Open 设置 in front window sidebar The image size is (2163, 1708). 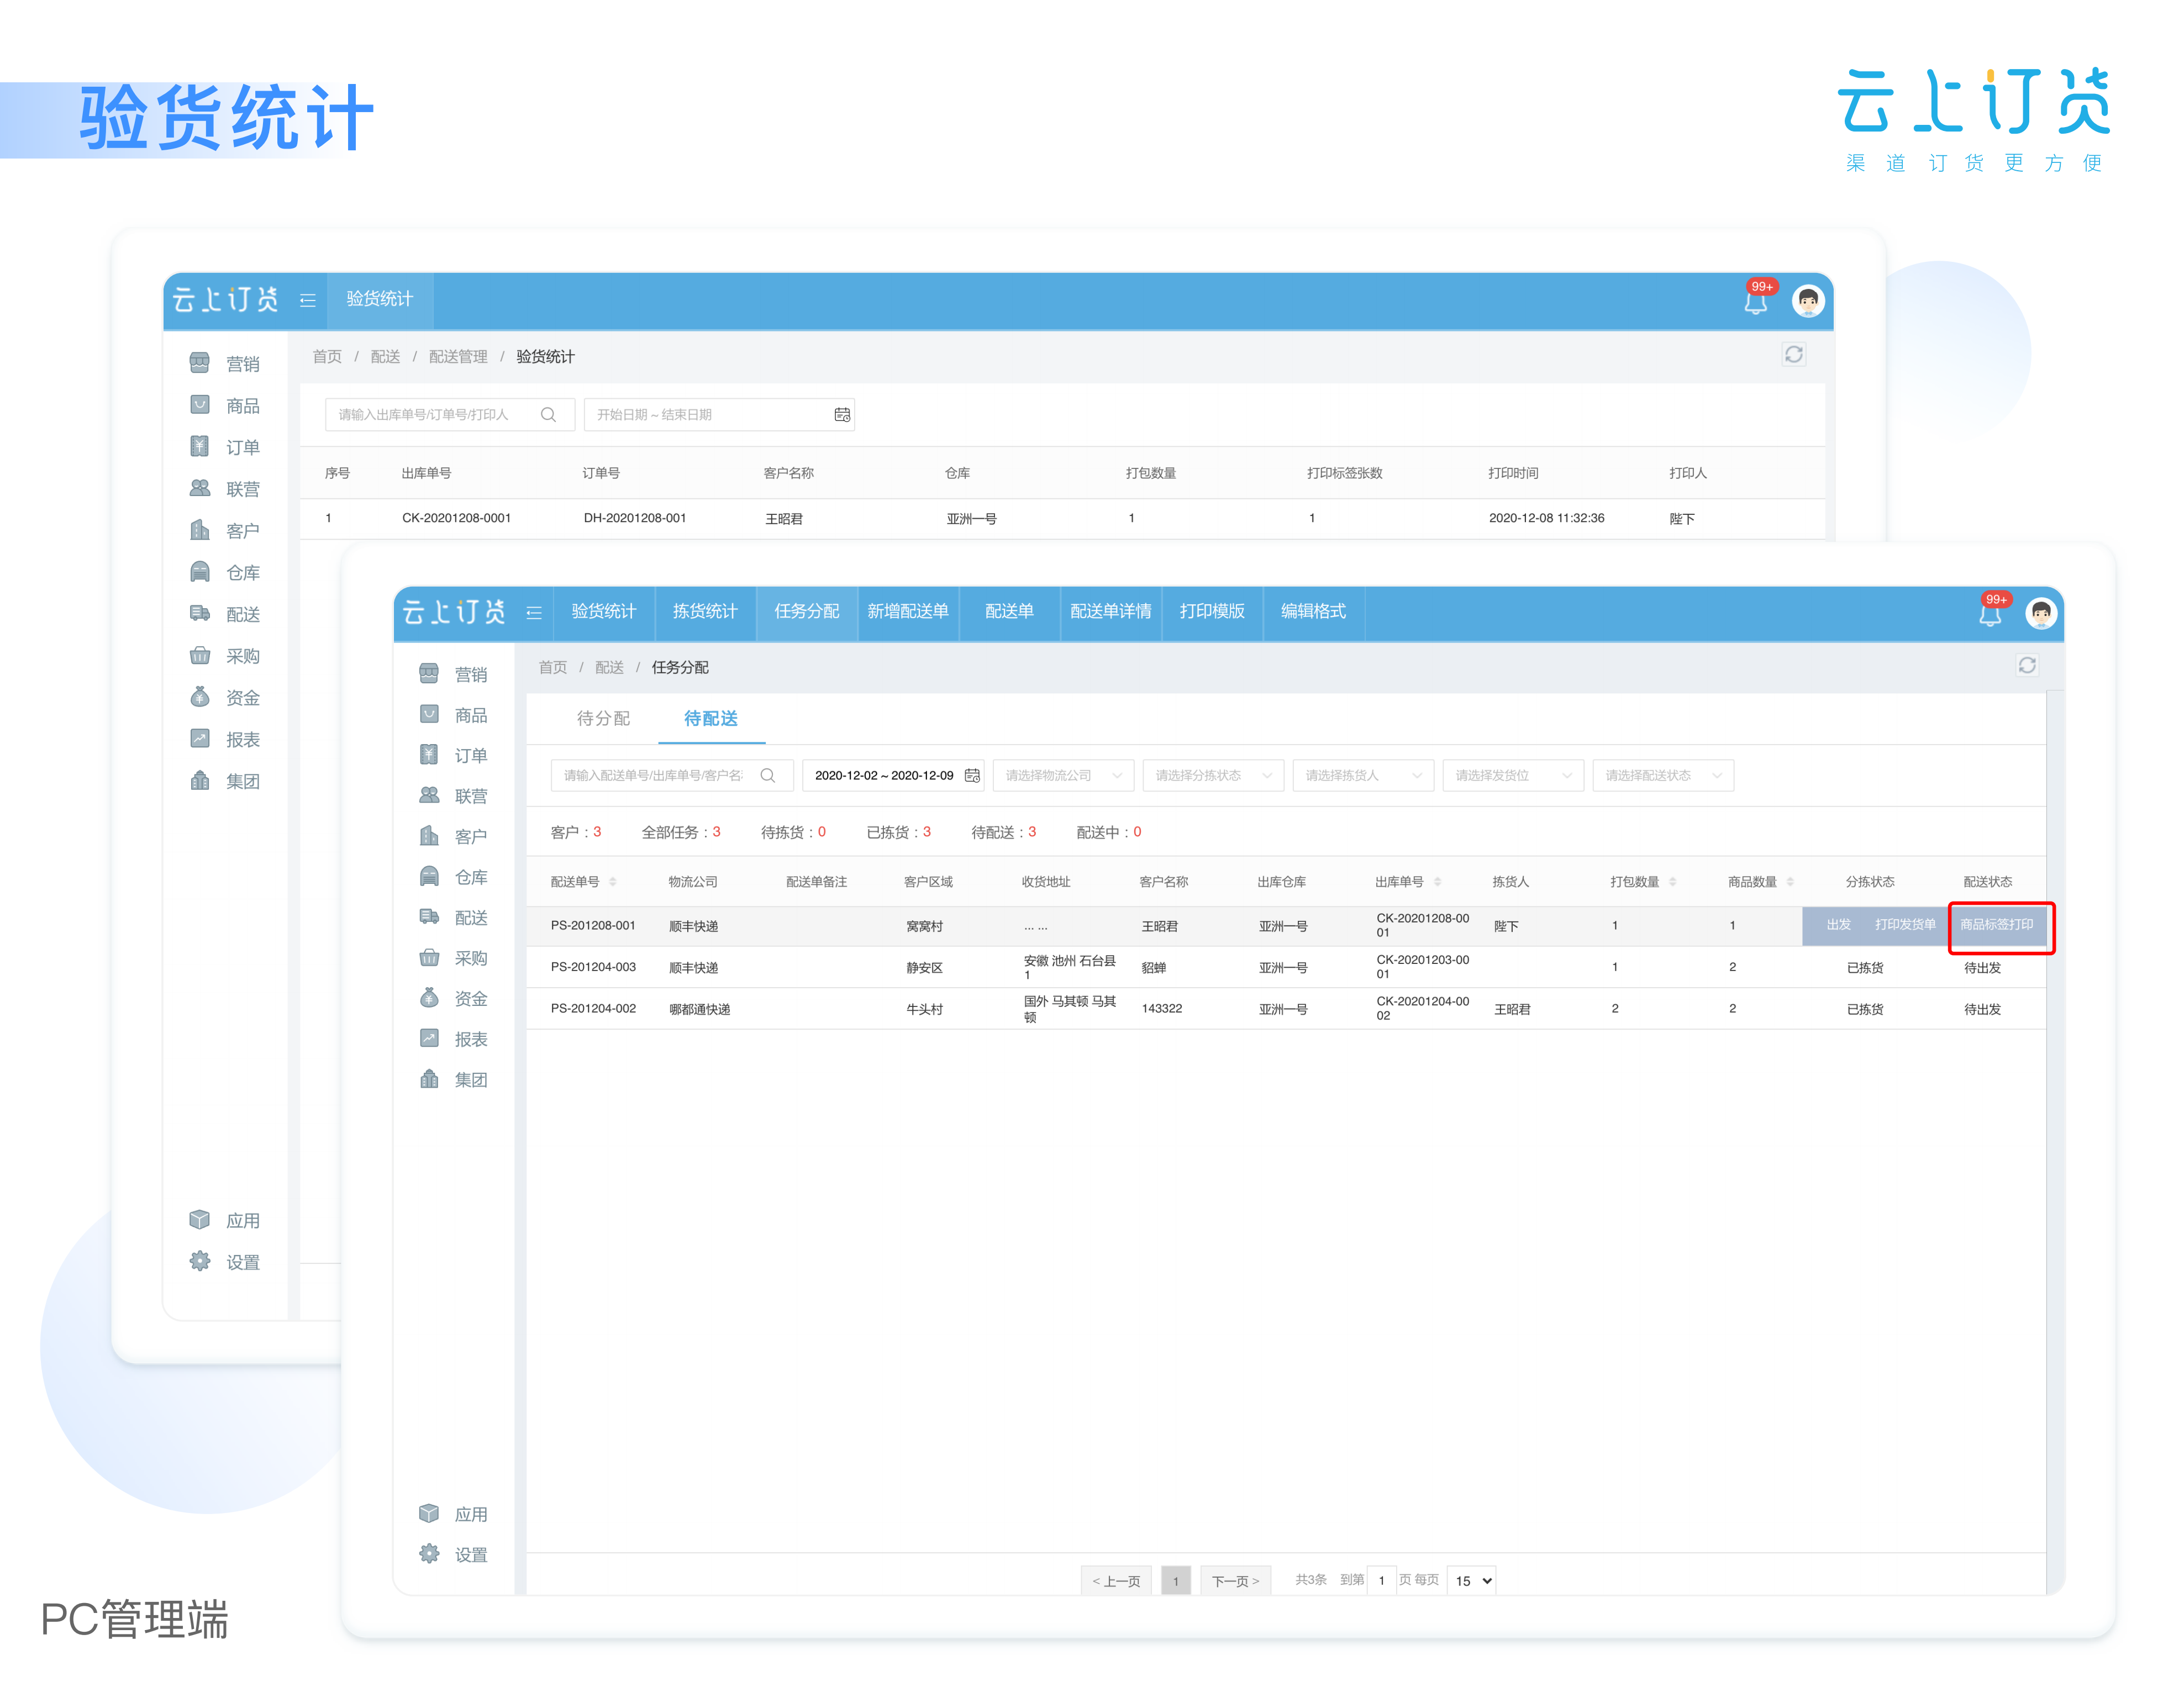tap(455, 1554)
